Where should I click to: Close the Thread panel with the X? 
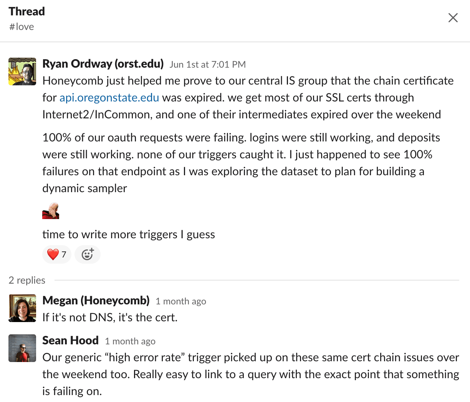(453, 18)
